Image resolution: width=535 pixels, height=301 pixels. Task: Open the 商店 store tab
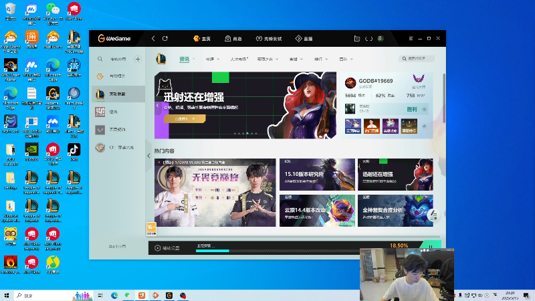click(233, 39)
